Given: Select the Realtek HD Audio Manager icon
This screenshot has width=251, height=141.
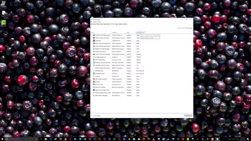Looking at the screenshot, I should point(94,49).
